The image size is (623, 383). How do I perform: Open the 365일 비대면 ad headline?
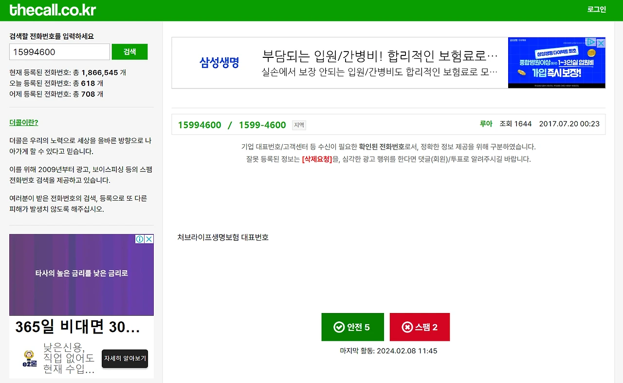click(x=77, y=327)
